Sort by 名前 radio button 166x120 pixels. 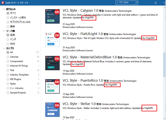tap(8, 35)
